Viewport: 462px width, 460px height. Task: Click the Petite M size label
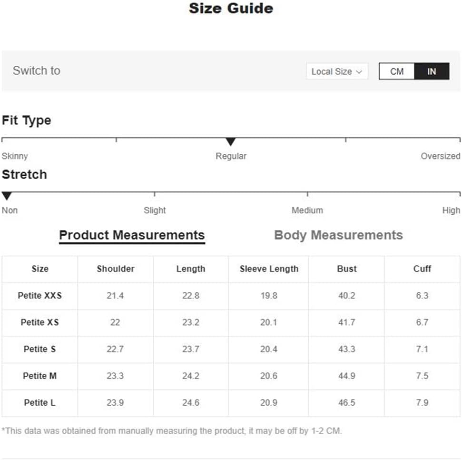click(40, 376)
